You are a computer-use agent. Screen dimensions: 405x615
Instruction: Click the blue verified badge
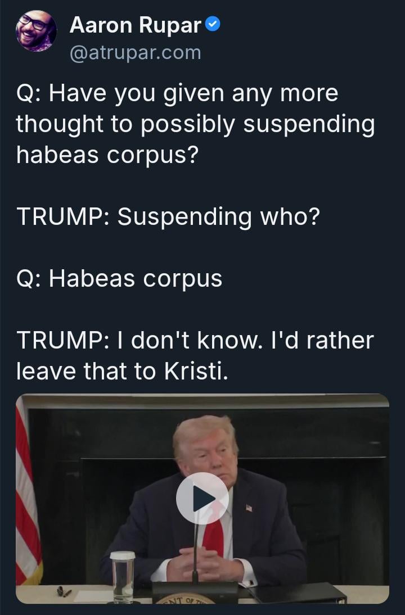point(212,24)
